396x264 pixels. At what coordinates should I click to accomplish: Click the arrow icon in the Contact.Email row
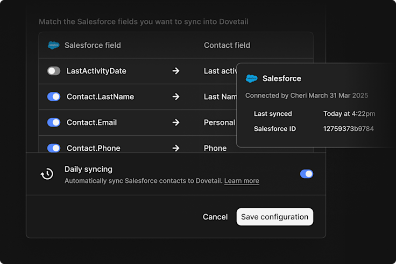point(176,122)
